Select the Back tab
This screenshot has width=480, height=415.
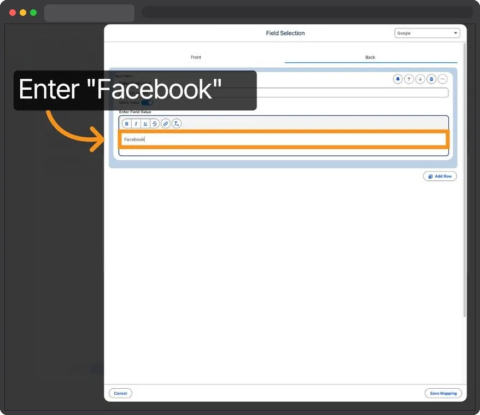pos(371,57)
